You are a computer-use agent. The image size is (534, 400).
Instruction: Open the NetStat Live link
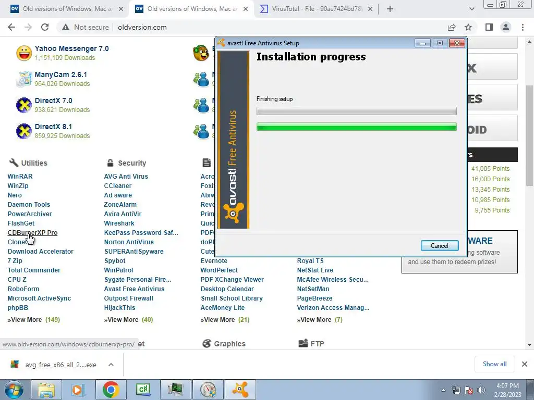pyautogui.click(x=315, y=270)
